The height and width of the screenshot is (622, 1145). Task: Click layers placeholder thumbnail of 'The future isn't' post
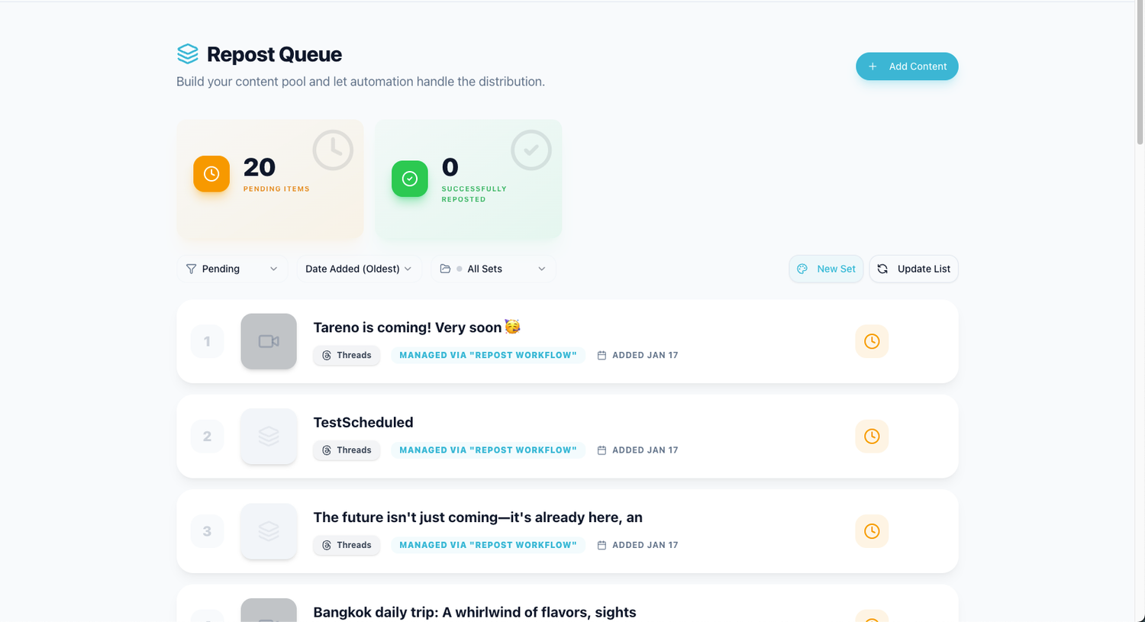pyautogui.click(x=269, y=531)
